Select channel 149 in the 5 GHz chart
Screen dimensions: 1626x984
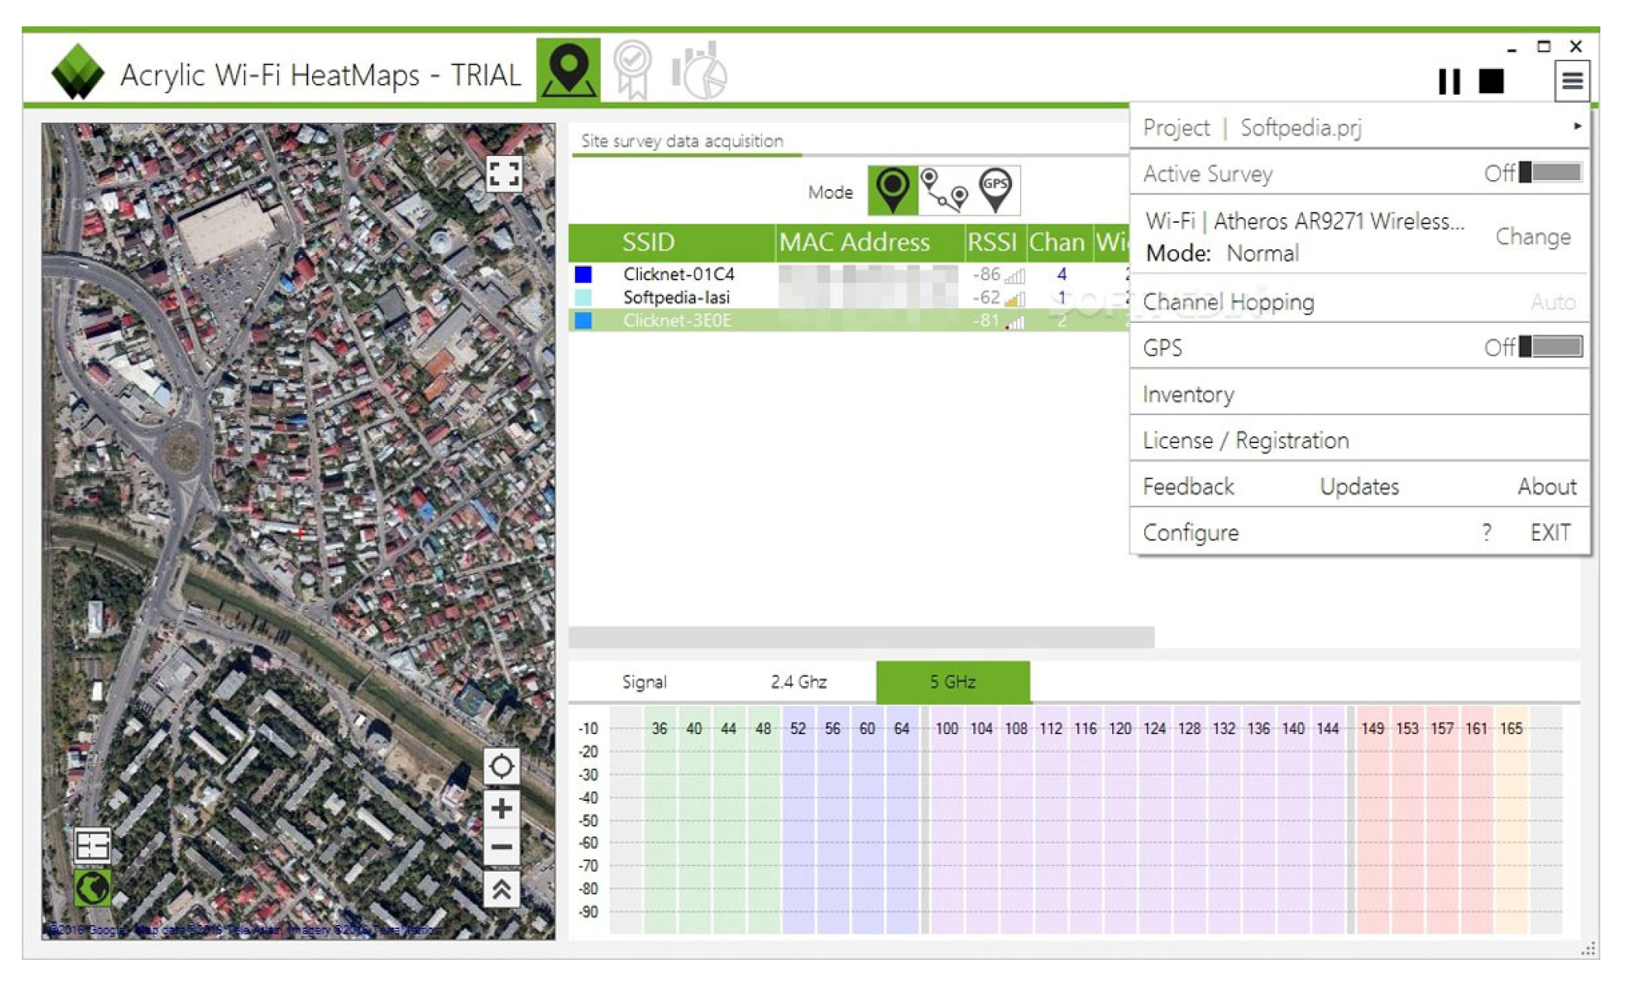point(1372,729)
